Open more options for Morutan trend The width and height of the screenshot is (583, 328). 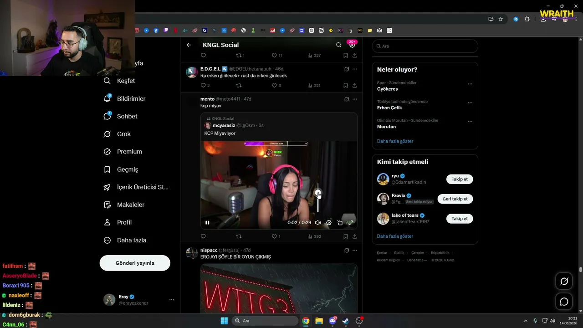pyautogui.click(x=470, y=122)
